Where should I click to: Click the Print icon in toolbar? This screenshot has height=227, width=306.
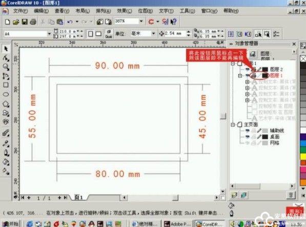(x=33, y=21)
